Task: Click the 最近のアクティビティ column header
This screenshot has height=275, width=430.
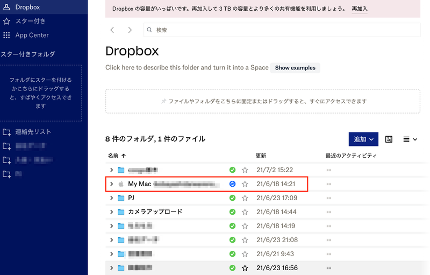Action: 351,156
